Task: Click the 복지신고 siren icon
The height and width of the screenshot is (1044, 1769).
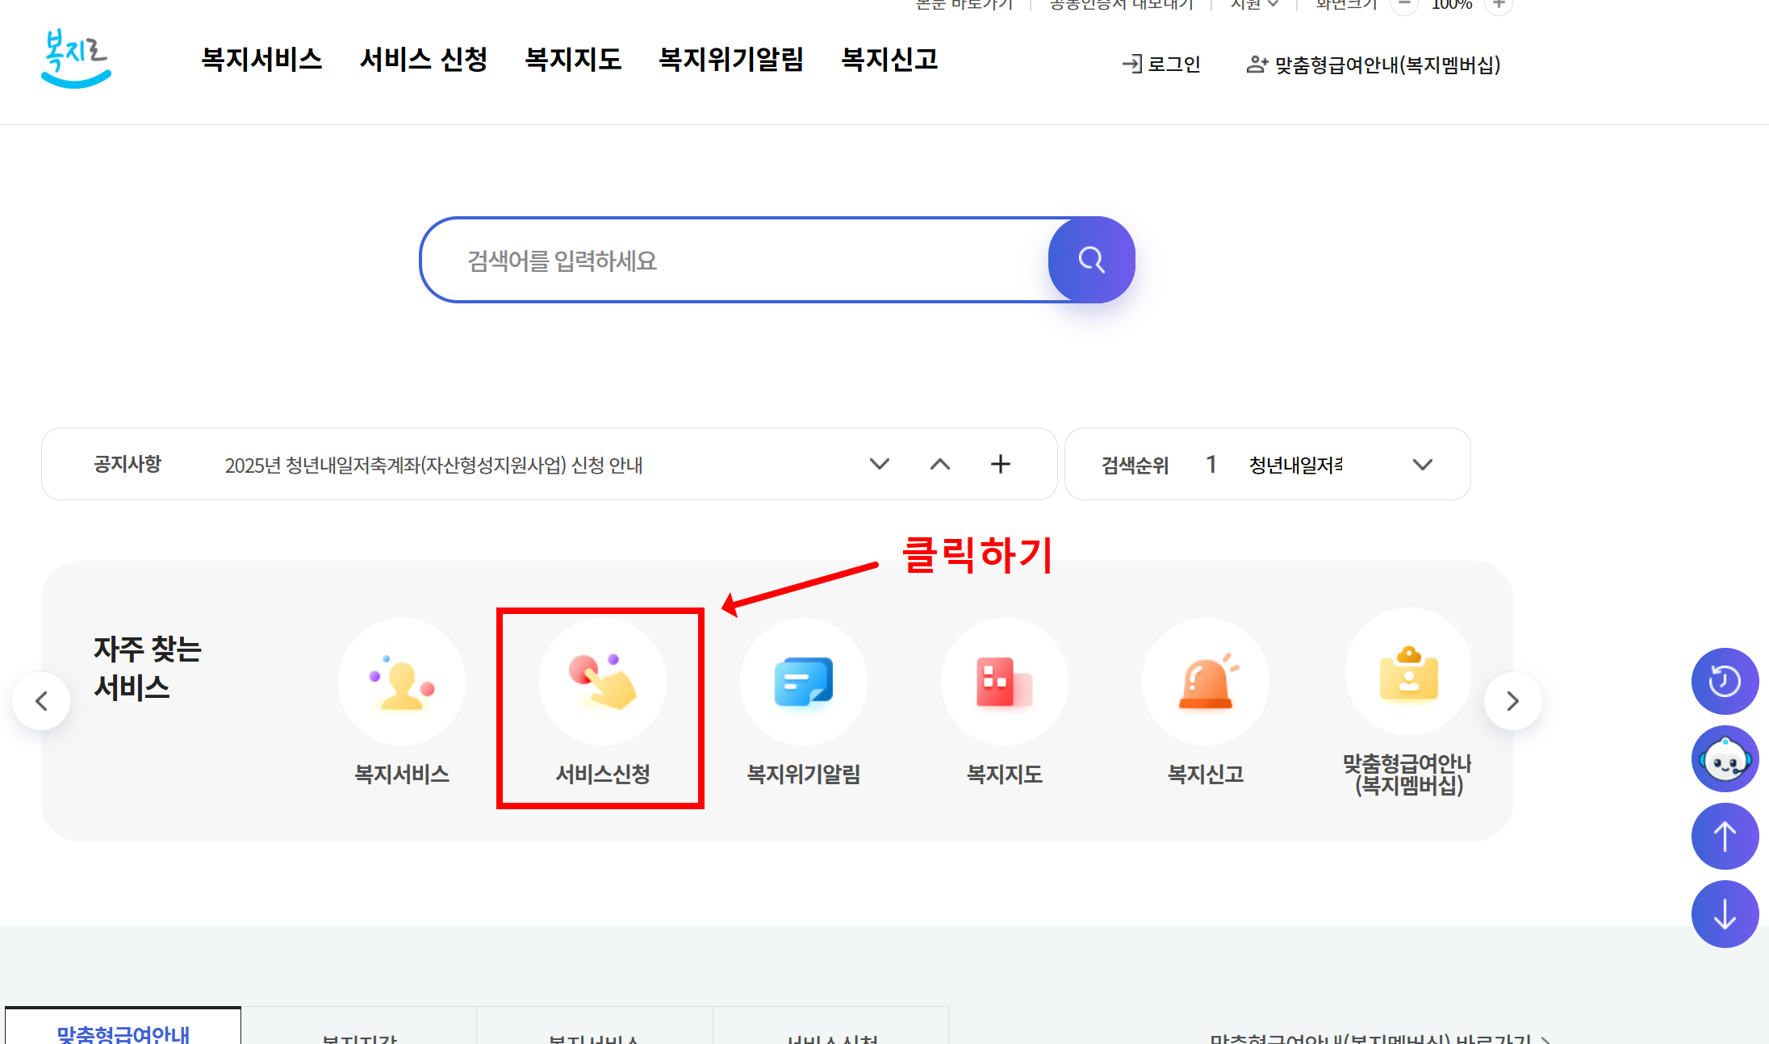Action: click(1205, 682)
